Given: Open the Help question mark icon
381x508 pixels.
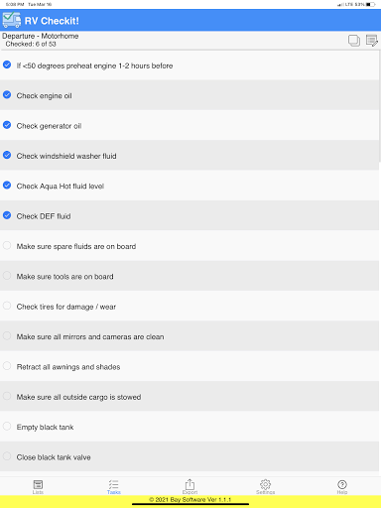Looking at the screenshot, I should (x=342, y=485).
